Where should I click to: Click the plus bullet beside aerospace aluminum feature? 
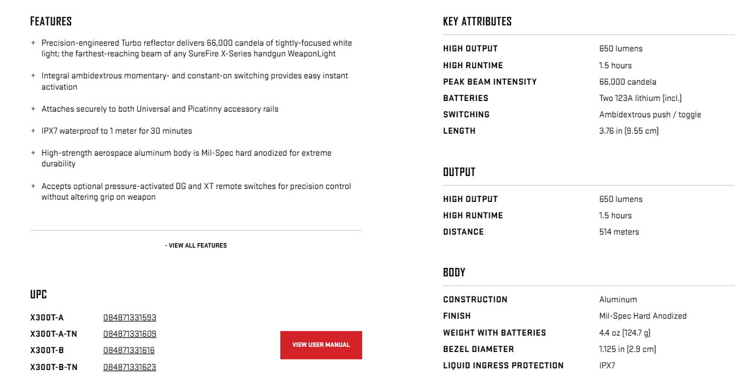click(33, 153)
